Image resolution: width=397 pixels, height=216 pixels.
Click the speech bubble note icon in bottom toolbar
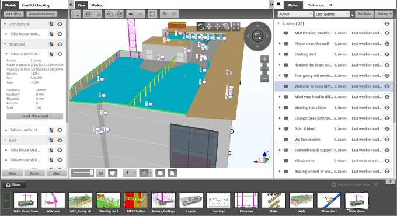click(x=160, y=173)
